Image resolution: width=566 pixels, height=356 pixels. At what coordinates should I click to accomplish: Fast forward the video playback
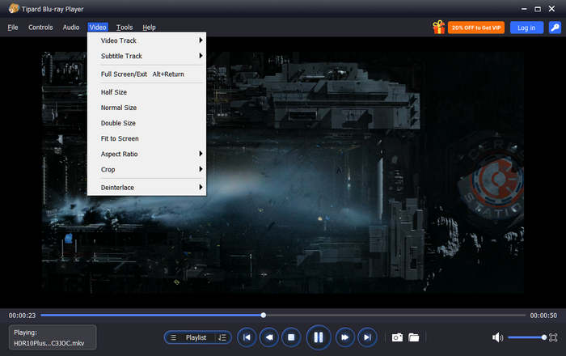345,337
